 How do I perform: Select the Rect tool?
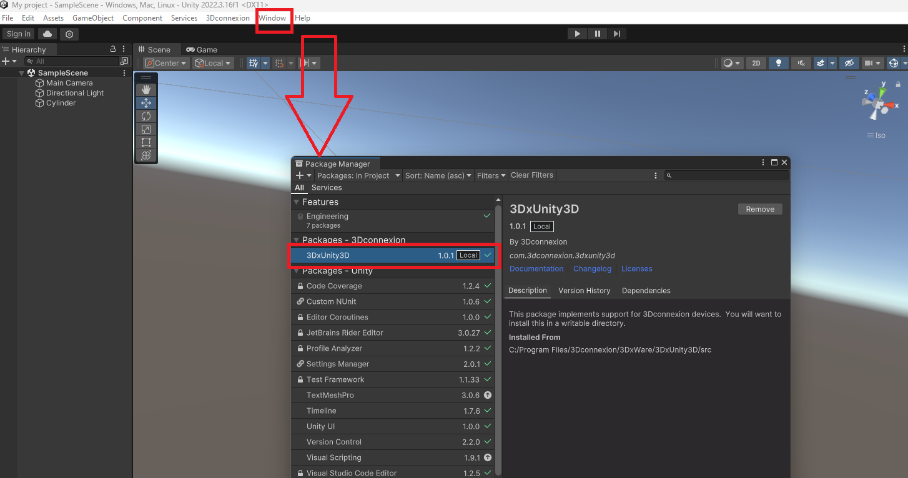tap(146, 142)
